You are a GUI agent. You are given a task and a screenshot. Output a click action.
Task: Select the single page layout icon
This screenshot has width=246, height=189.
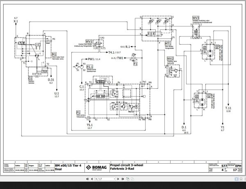(237, 179)
